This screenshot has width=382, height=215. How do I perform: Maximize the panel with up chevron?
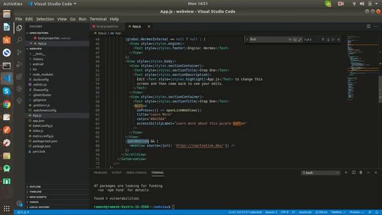point(368,173)
